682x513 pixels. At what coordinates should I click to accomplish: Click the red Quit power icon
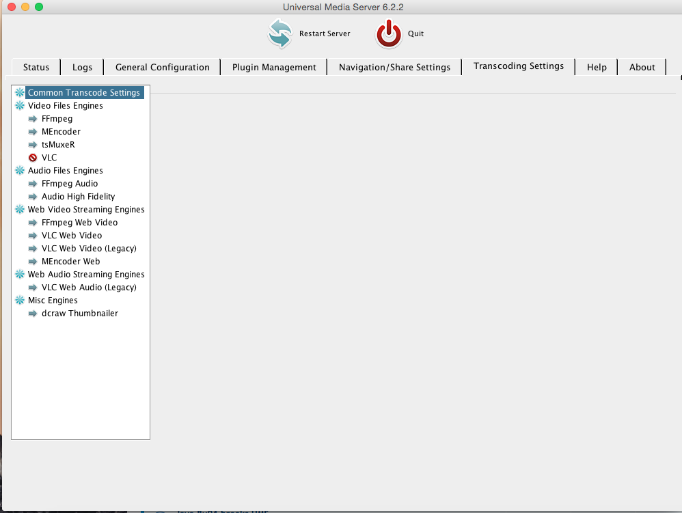(388, 33)
